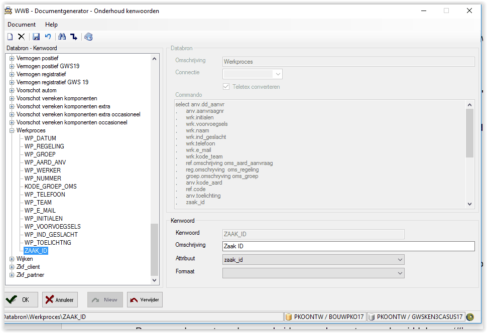This screenshot has width=487, height=333.
Task: Click the round icon at status bar end
Action: tap(470, 317)
